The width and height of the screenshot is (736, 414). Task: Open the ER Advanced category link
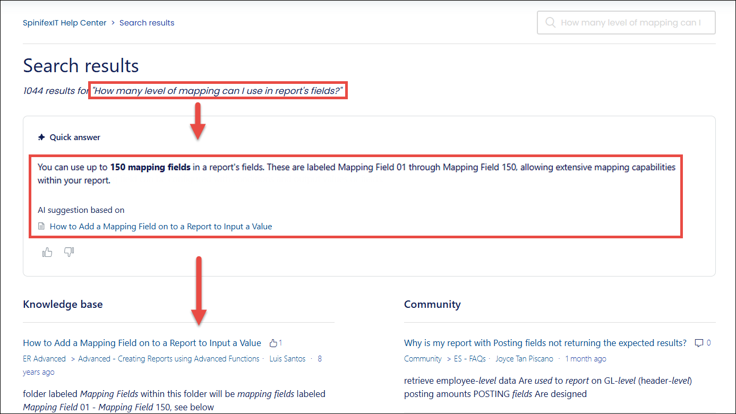pyautogui.click(x=45, y=359)
